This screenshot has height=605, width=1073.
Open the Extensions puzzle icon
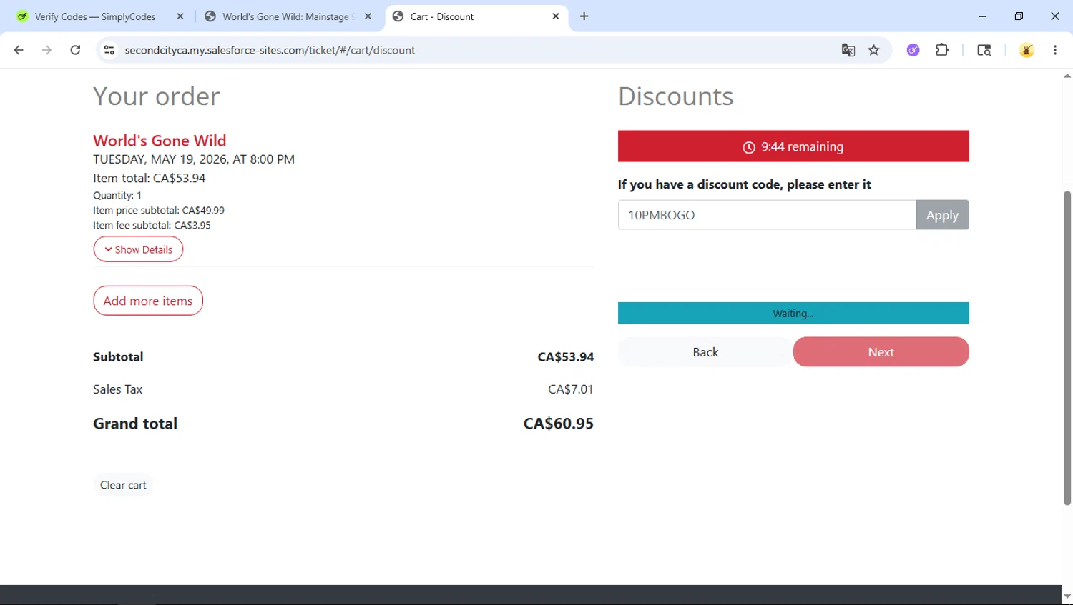[x=942, y=50]
